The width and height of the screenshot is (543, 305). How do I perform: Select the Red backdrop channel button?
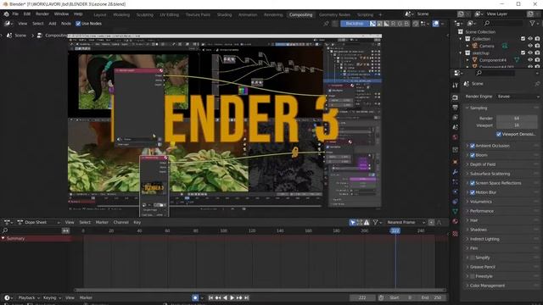(393, 24)
